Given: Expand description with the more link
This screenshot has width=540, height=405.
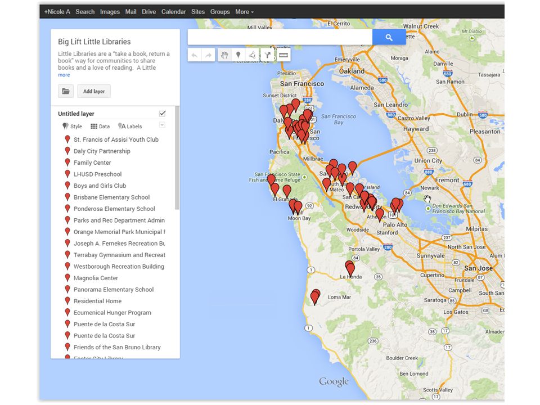Looking at the screenshot, I should tap(64, 75).
